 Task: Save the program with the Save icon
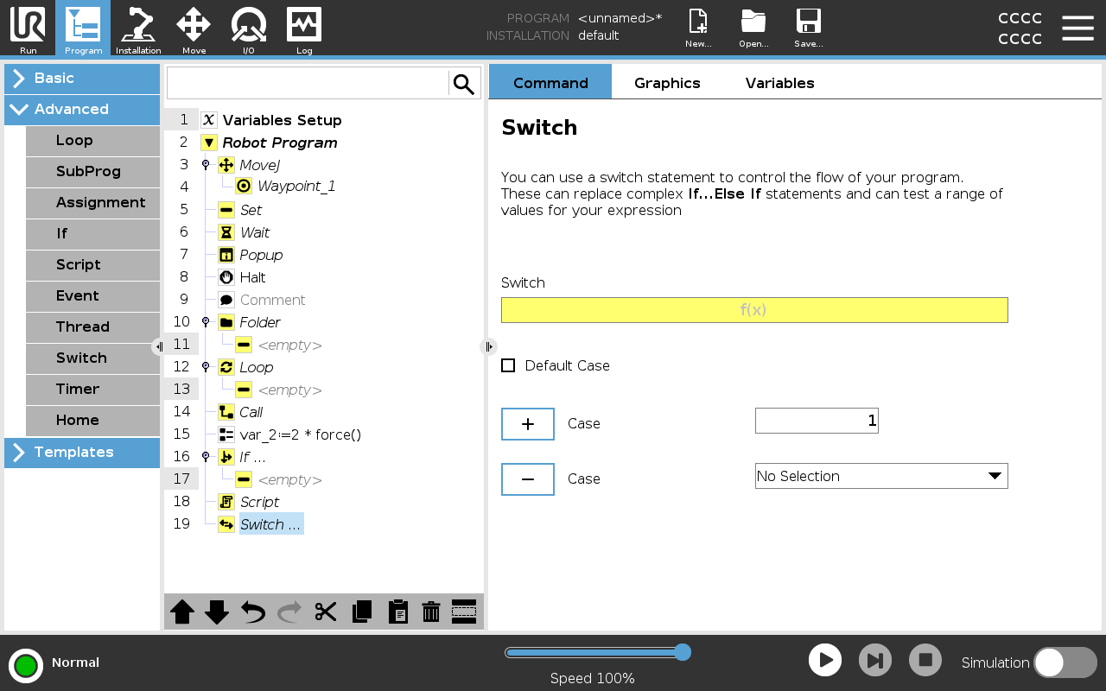point(808,28)
